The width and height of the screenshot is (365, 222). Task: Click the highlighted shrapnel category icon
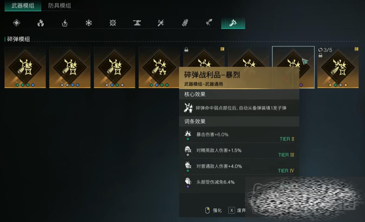click(x=233, y=23)
